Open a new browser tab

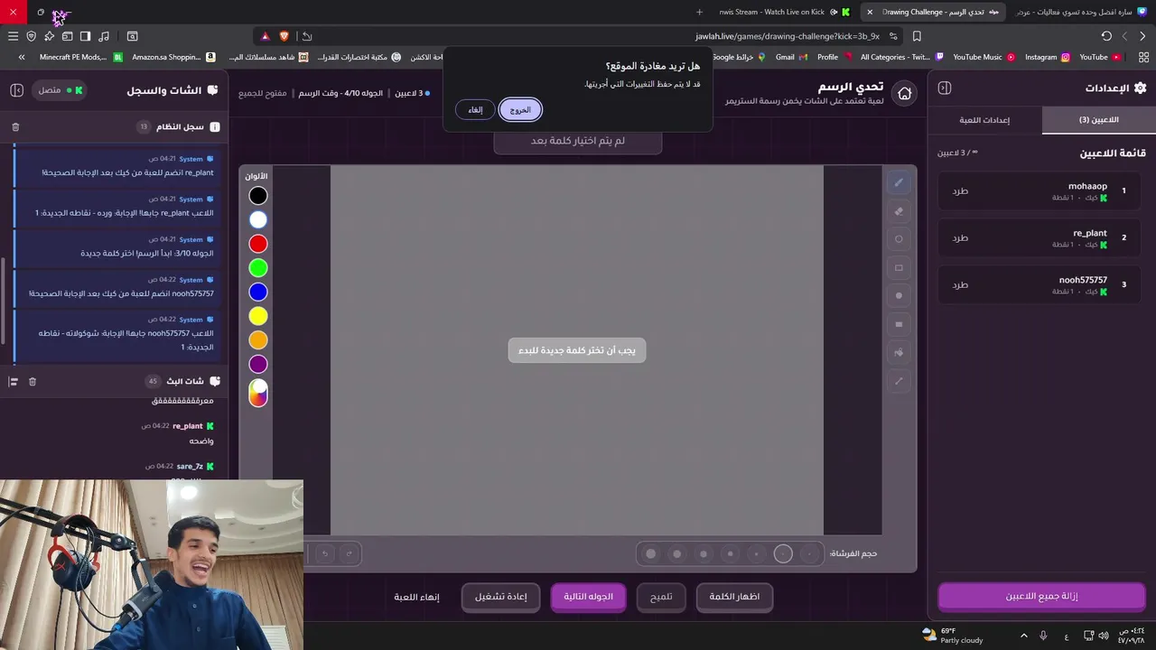[x=699, y=12]
